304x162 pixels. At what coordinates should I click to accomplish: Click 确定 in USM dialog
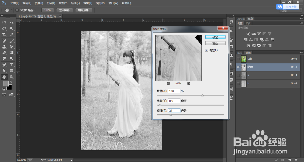215,37
